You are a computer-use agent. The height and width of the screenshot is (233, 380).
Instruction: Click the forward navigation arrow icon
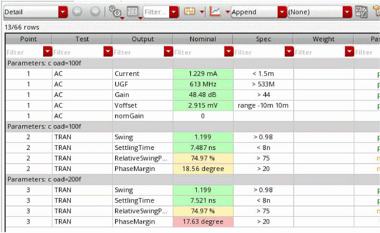[95, 12]
